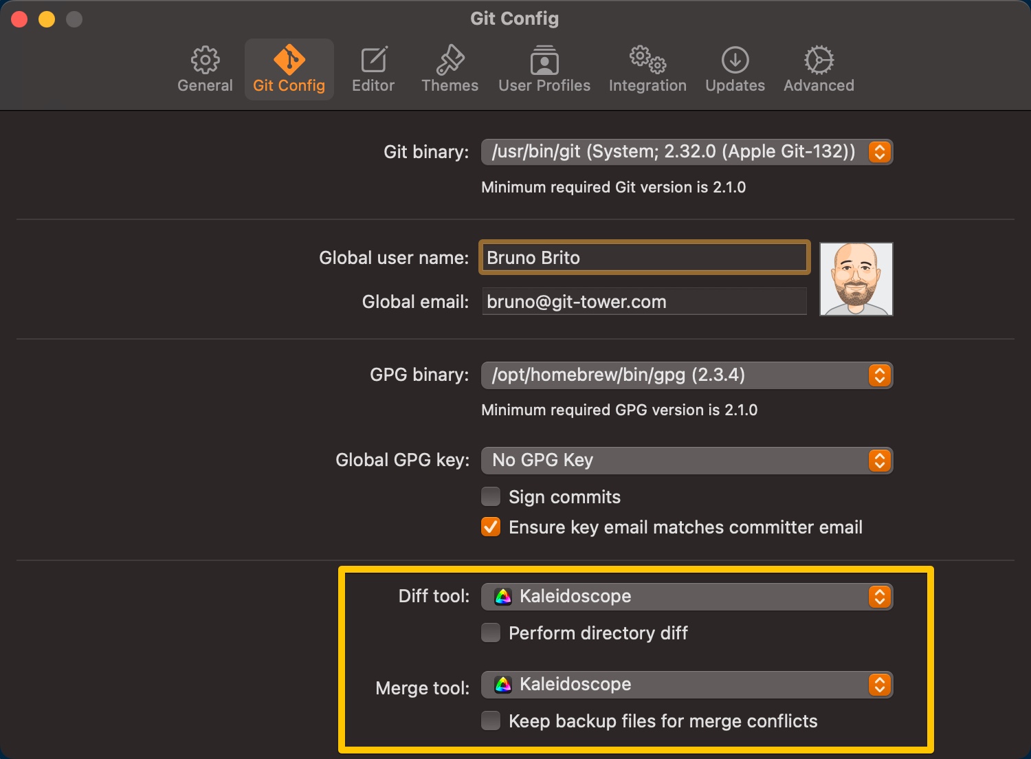Check for Updates in preferences
The height and width of the screenshot is (759, 1031).
(x=734, y=67)
